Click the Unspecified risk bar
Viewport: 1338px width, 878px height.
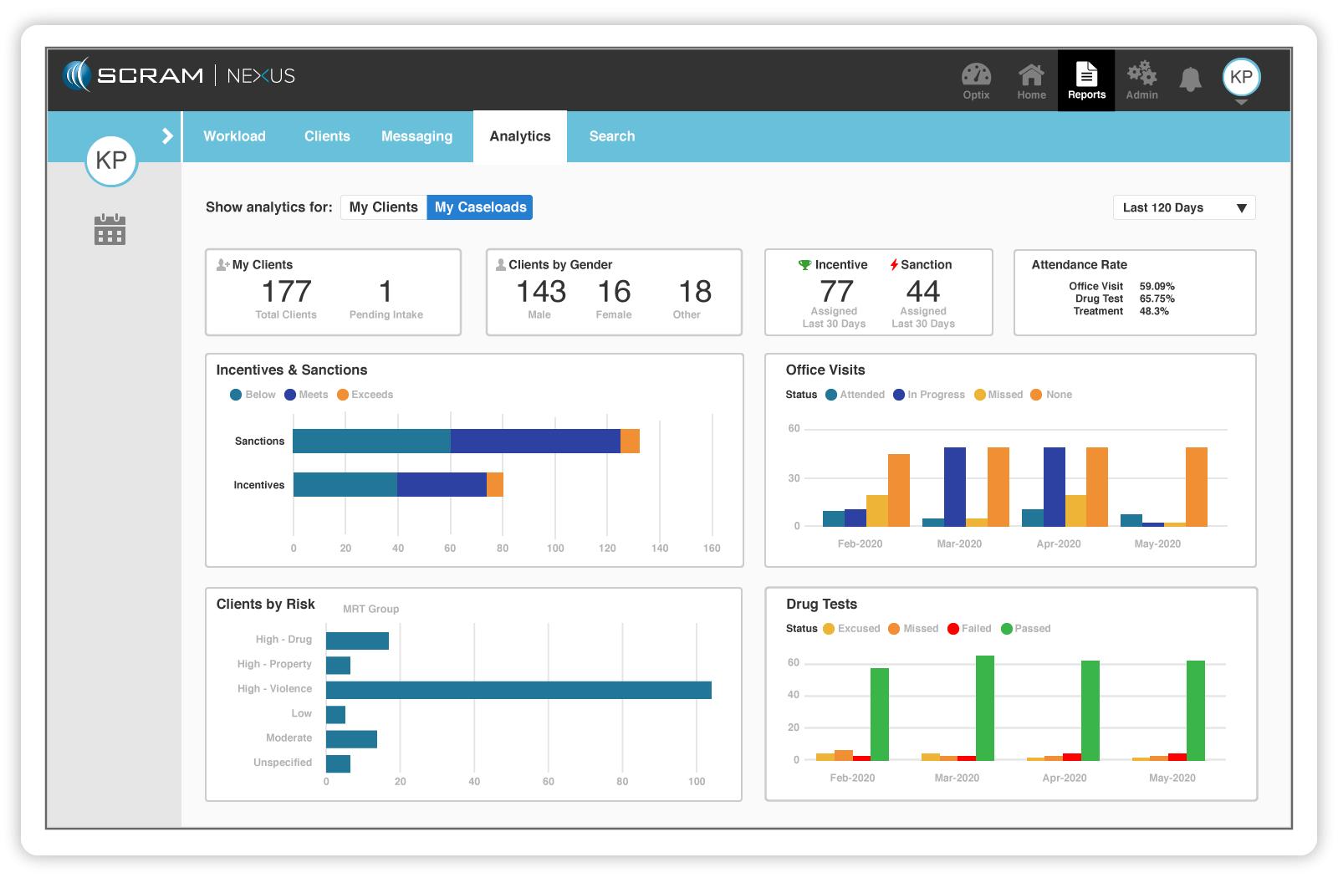pos(338,763)
